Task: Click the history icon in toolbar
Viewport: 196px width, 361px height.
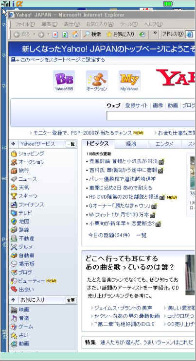Action: click(143, 34)
